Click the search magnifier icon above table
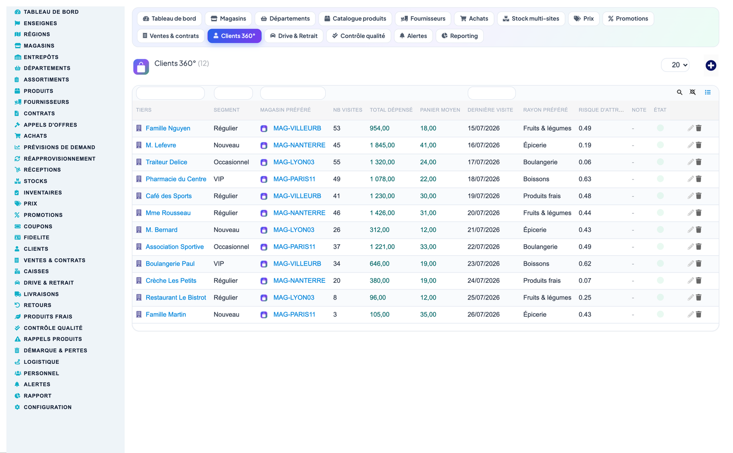Screen dimensions: 733x453 679,92
